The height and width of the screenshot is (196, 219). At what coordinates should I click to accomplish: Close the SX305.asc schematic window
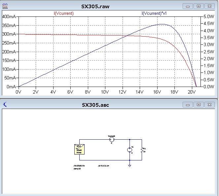point(209,105)
